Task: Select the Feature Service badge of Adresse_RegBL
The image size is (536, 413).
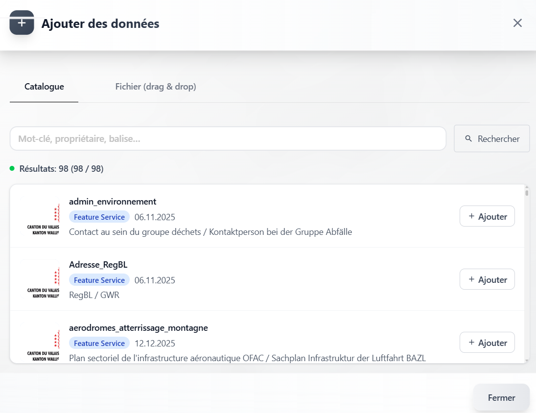Action: click(x=99, y=279)
